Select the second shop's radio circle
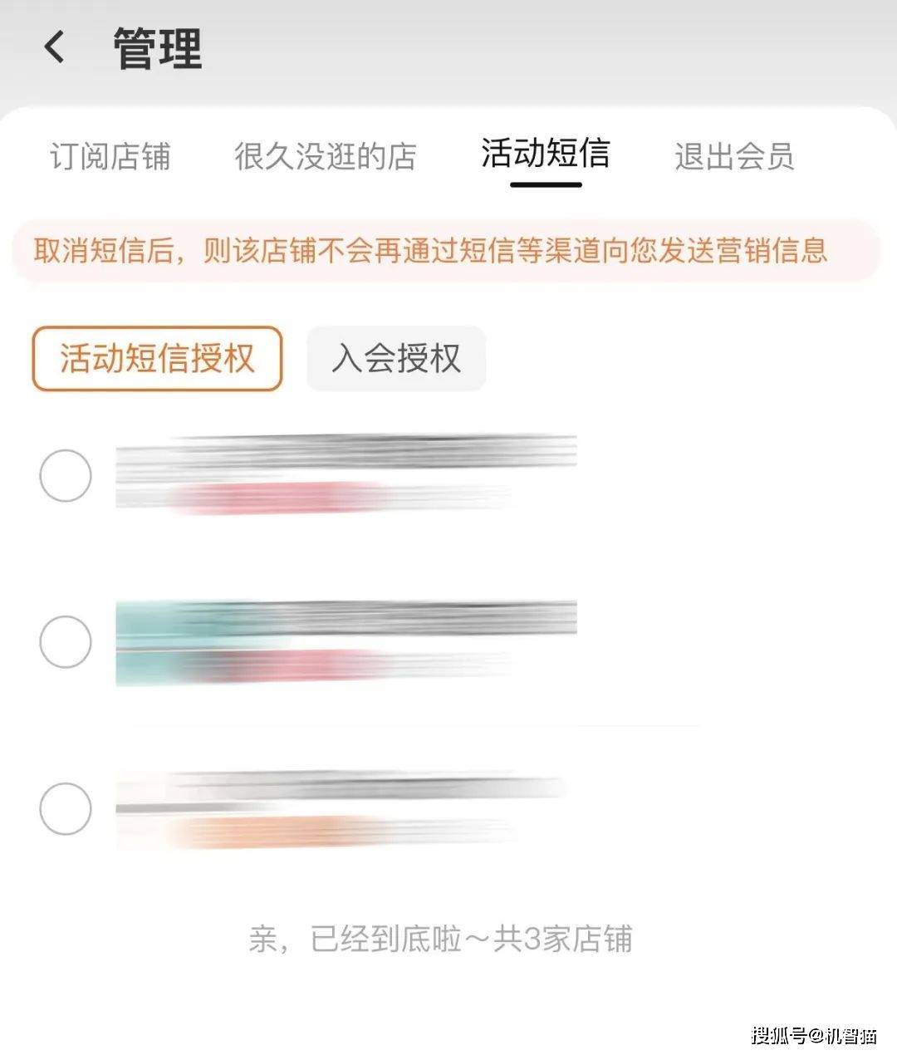Image resolution: width=897 pixels, height=1055 pixels. pyautogui.click(x=66, y=642)
